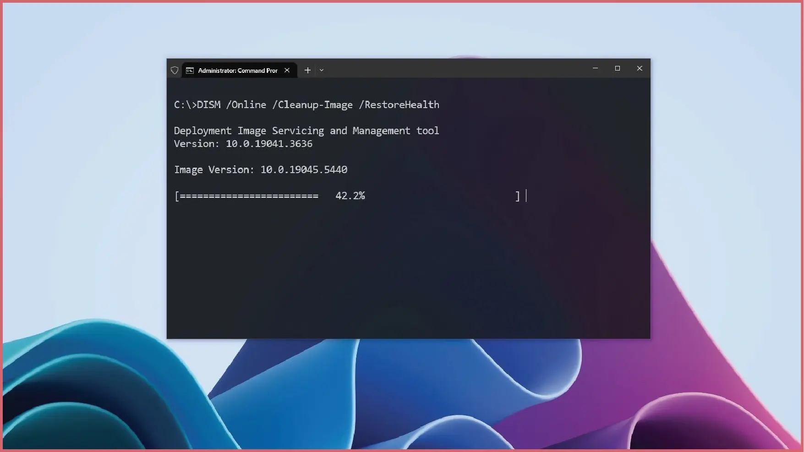This screenshot has width=804, height=452.
Task: Click the Version: 10.0.19041.3636 line
Action: point(243,144)
